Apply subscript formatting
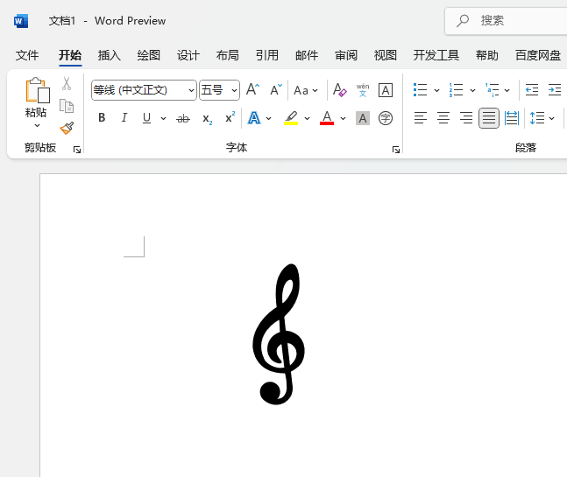 click(x=207, y=118)
